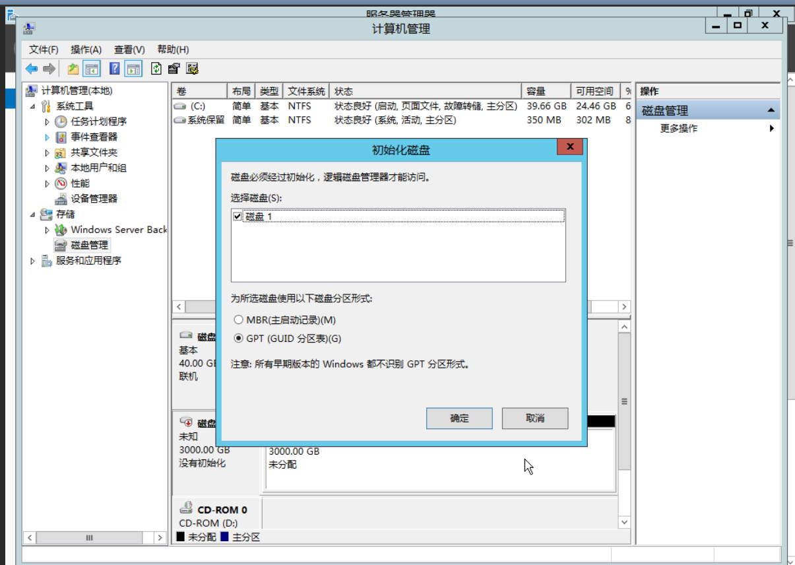The width and height of the screenshot is (795, 565).
Task: Click the blue Back arrow in toolbar
Action: pos(32,69)
